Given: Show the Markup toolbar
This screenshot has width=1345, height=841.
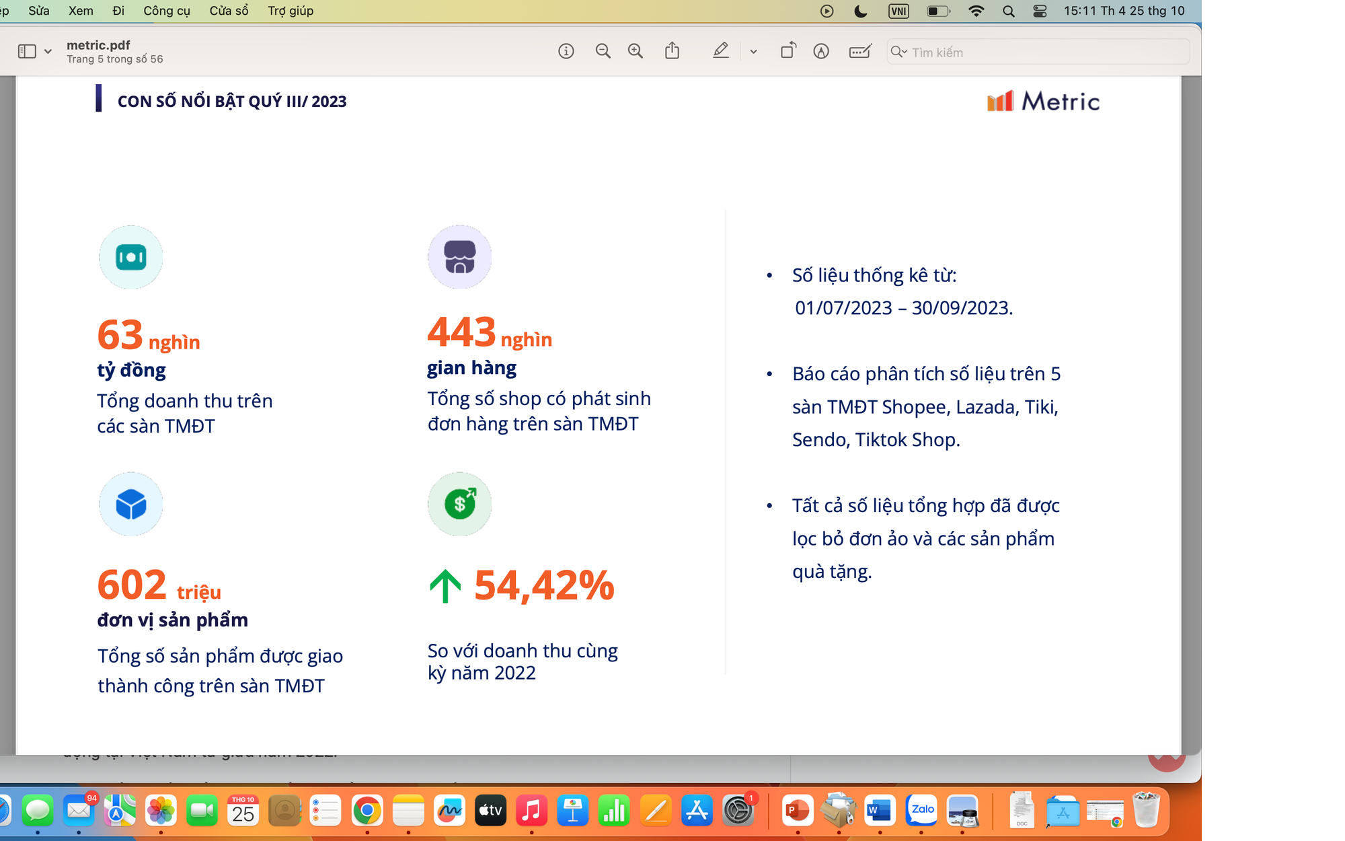Looking at the screenshot, I should tap(821, 51).
